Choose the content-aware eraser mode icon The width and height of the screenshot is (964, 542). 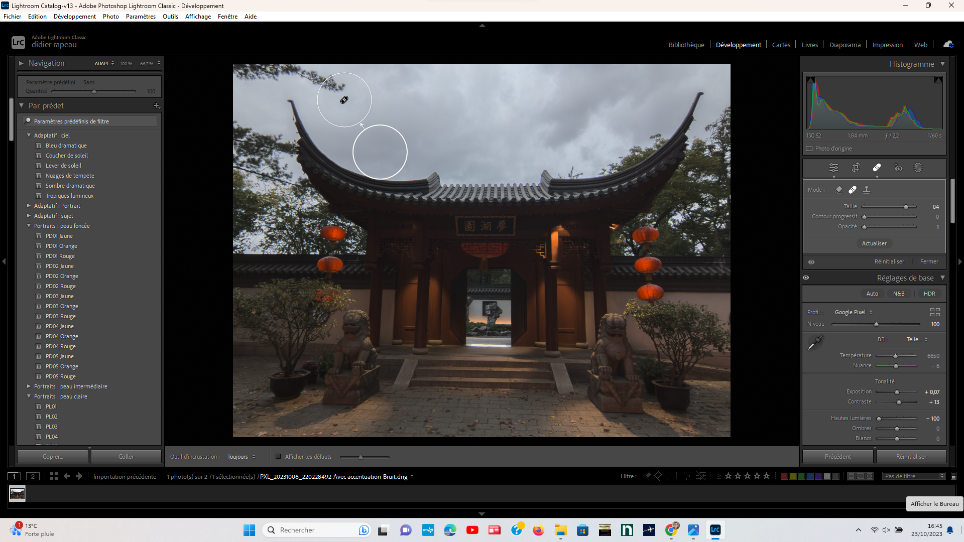pos(838,190)
